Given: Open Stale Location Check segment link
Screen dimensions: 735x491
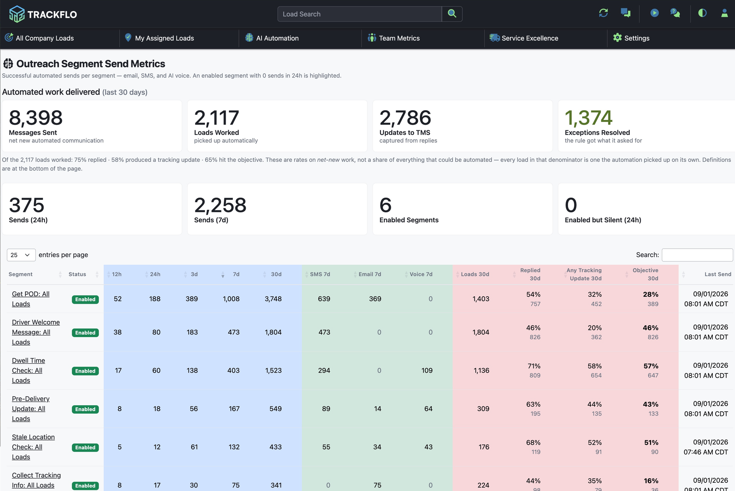Looking at the screenshot, I should point(33,447).
